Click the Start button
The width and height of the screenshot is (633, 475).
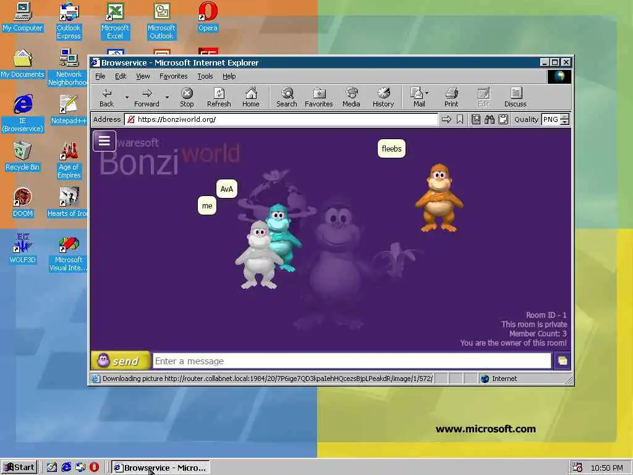(x=19, y=468)
